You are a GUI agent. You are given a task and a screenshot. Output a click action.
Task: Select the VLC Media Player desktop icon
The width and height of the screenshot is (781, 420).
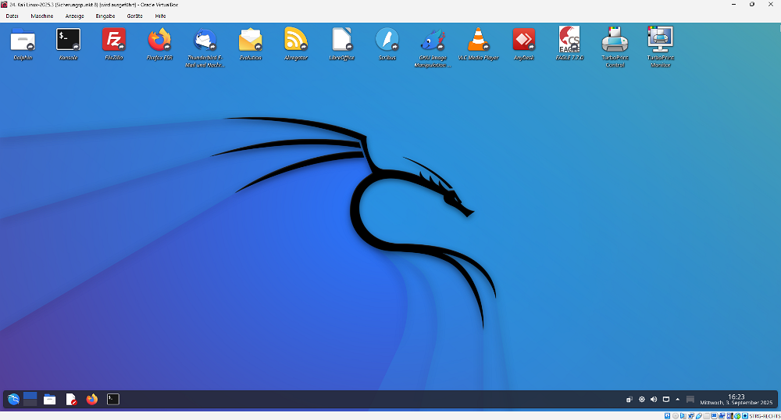point(478,39)
